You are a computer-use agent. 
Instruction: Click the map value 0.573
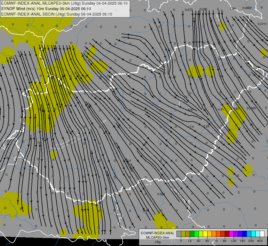coord(189,10)
